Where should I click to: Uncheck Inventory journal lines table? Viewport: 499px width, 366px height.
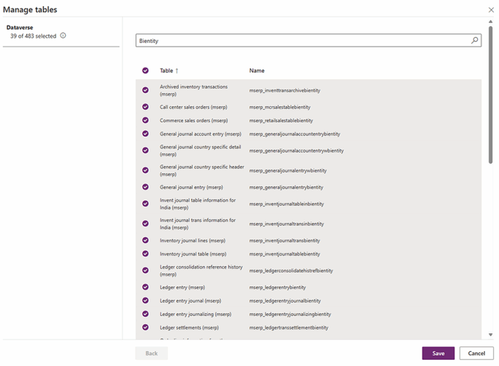point(145,240)
